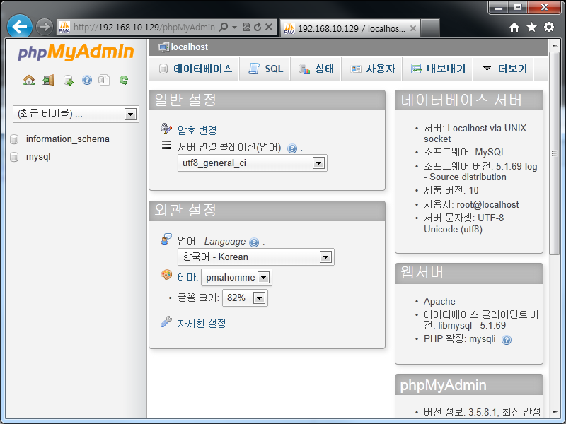Click the 암호 변경 link
This screenshot has height=424, width=566.
tap(197, 130)
